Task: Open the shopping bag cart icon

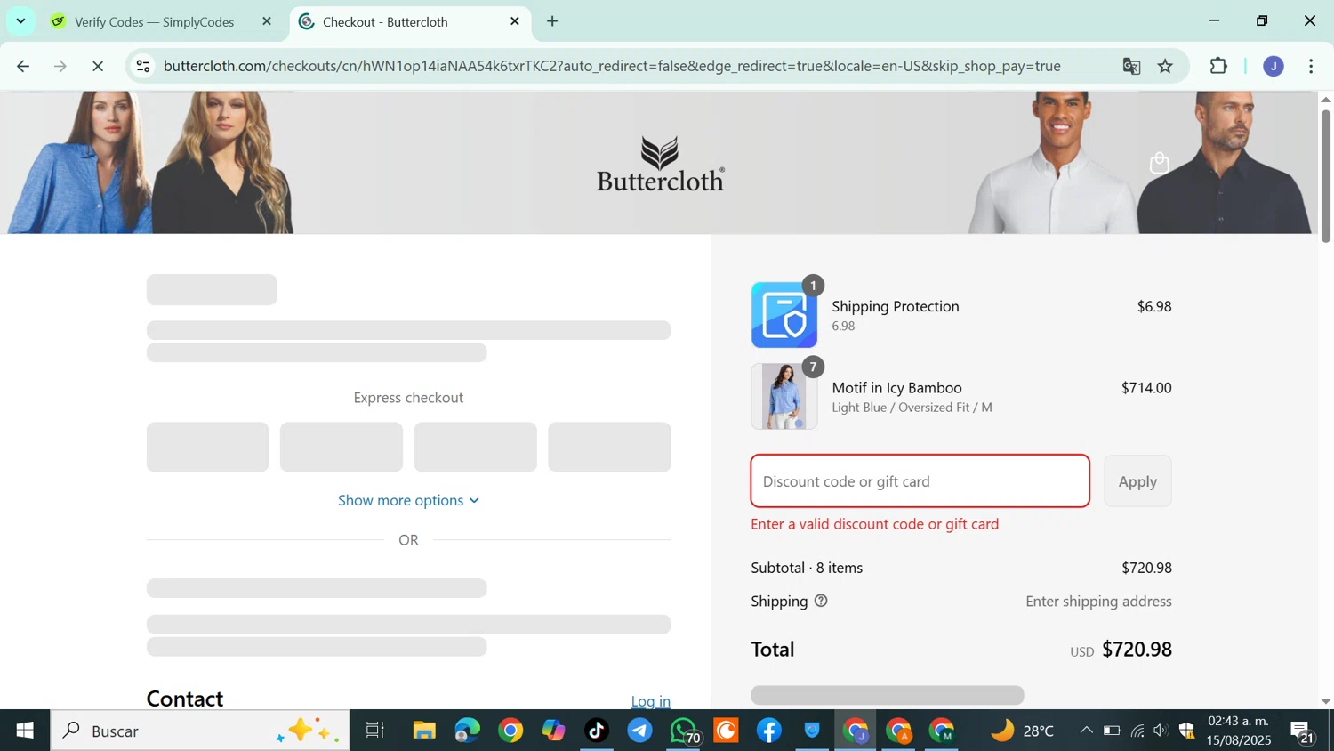Action: coord(1159,163)
